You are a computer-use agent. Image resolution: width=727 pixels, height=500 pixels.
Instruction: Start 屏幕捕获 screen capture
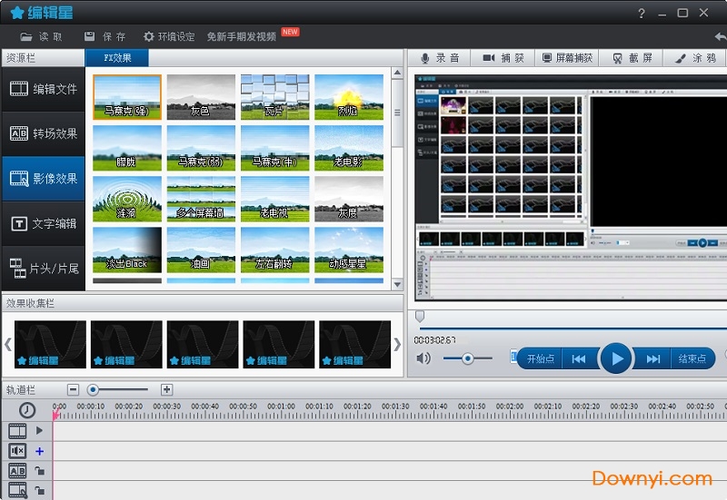pyautogui.click(x=567, y=58)
